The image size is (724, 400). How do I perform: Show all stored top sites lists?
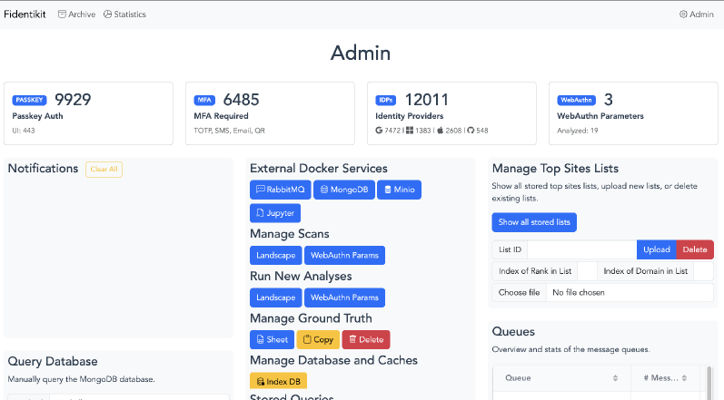(x=534, y=222)
